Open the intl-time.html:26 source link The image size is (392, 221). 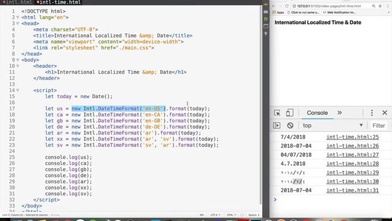pos(353,146)
